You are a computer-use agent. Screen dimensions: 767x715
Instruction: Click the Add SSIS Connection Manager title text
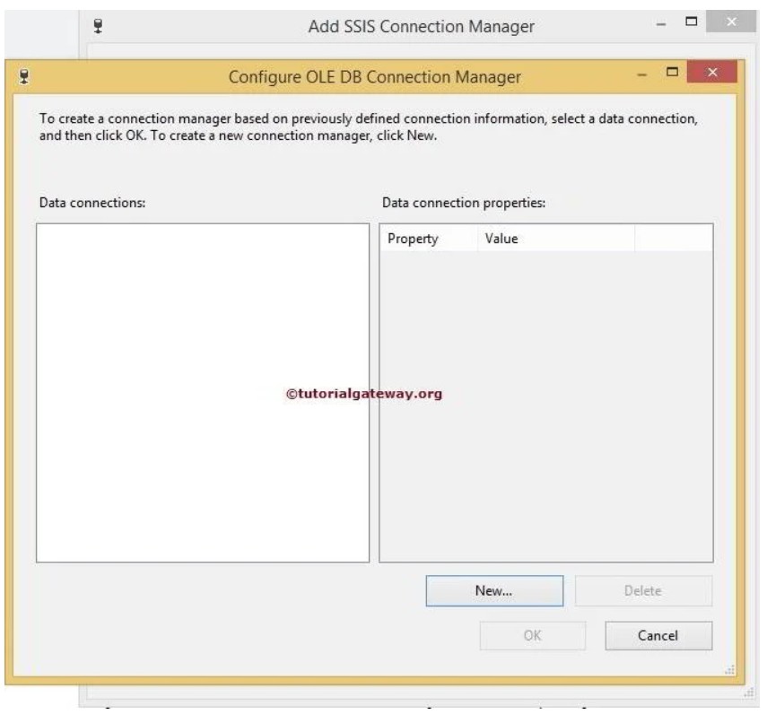[421, 26]
